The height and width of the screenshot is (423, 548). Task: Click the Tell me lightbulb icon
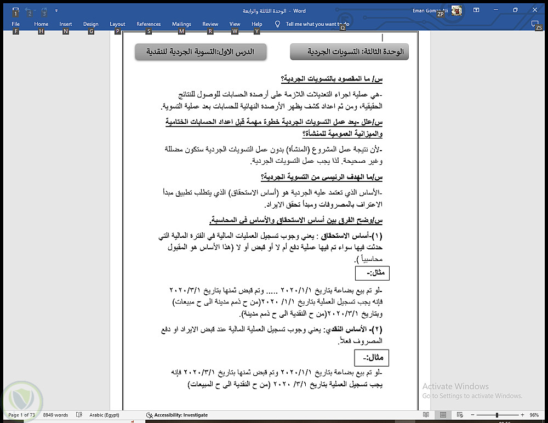277,24
